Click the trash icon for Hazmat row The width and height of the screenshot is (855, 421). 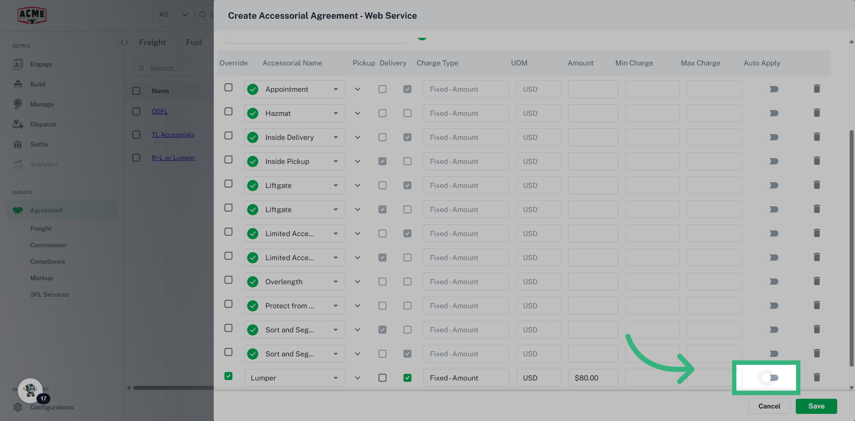point(817,113)
